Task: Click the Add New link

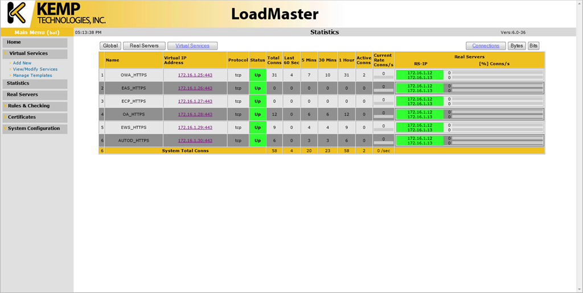Action: [22, 63]
